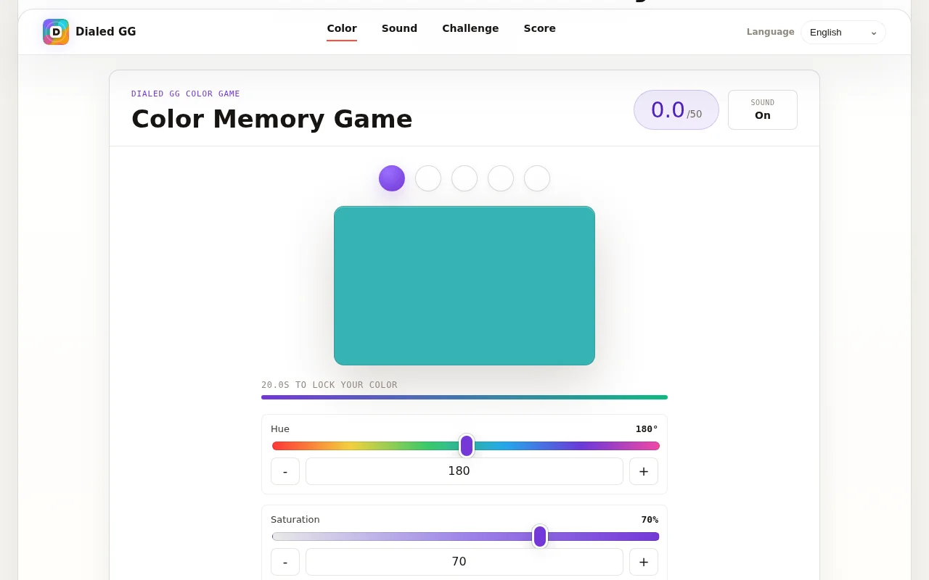This screenshot has height=580, width=929.
Task: Click the 0.0/50 score pill
Action: point(676,109)
